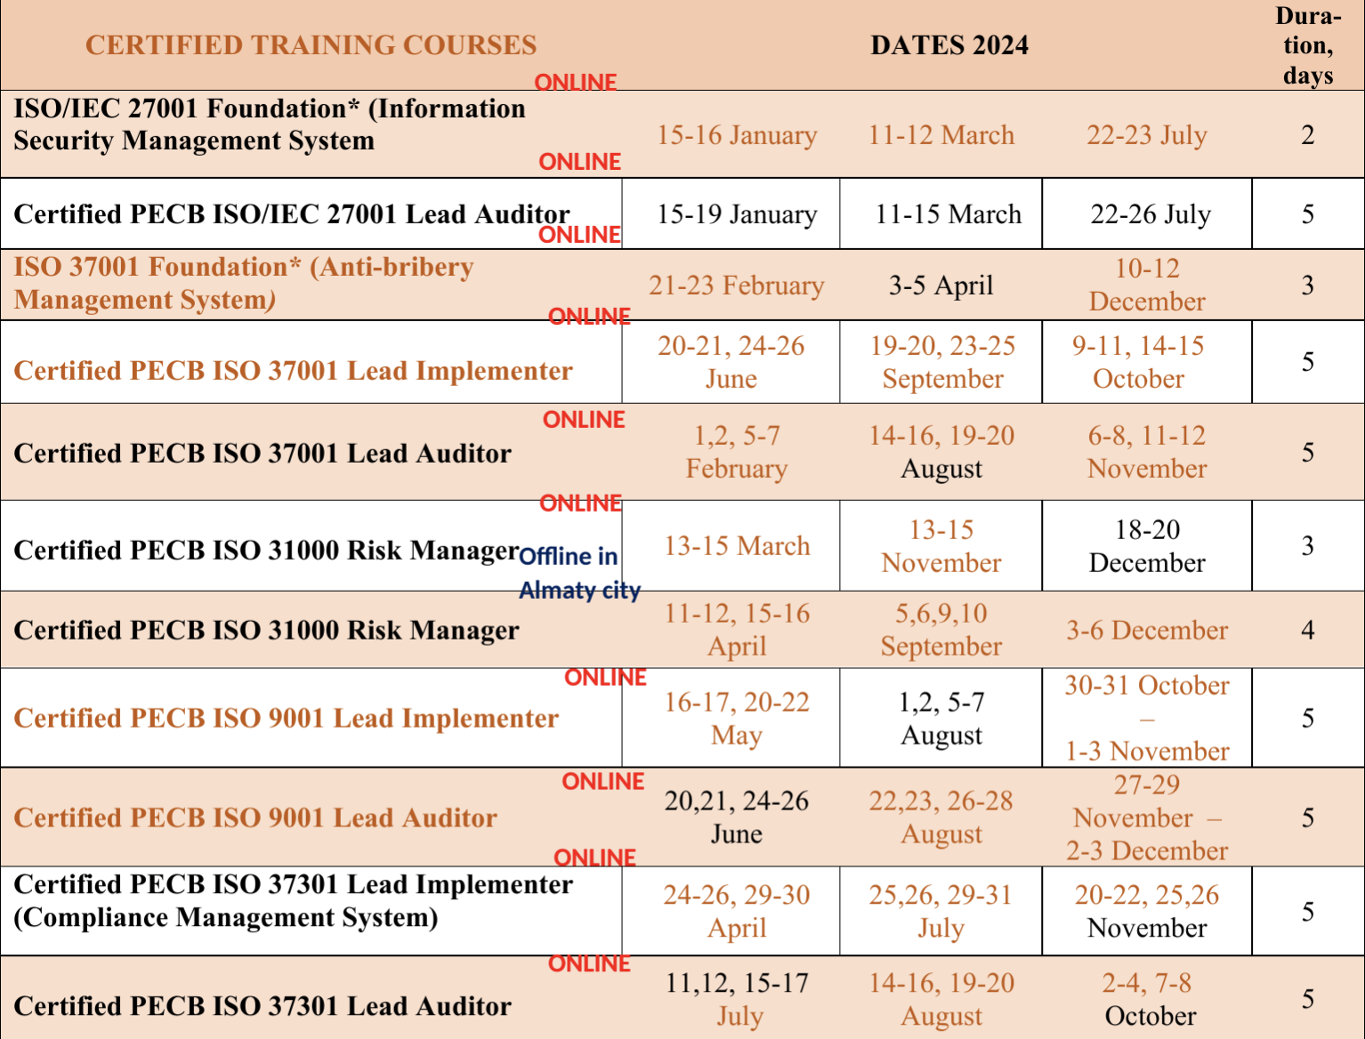Click duration '3' in online ISO 31000 row
Image resolution: width=1365 pixels, height=1039 pixels.
[1308, 546]
